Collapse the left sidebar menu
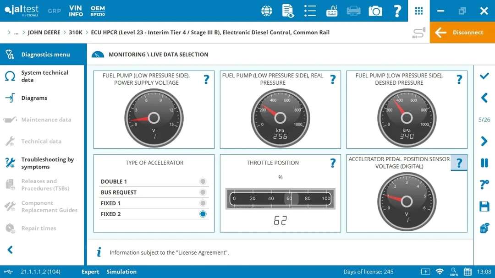 tap(10, 250)
